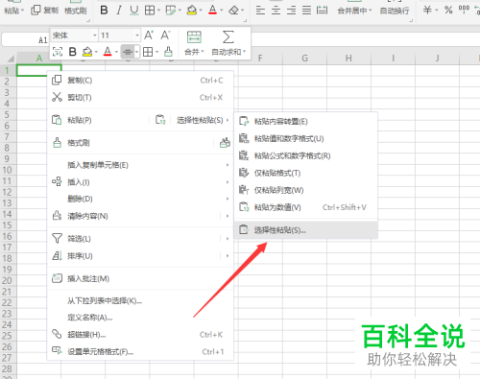Image resolution: width=480 pixels, height=379 pixels.
Task: Choose 超链接(H)... in the context menu
Action: pos(140,335)
